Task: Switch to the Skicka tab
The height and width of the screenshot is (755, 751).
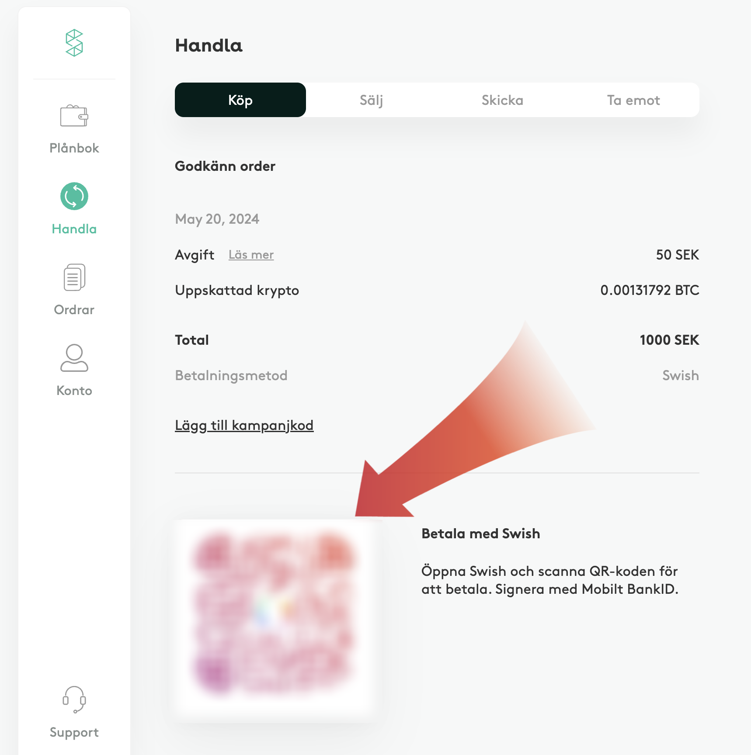Action: click(502, 100)
